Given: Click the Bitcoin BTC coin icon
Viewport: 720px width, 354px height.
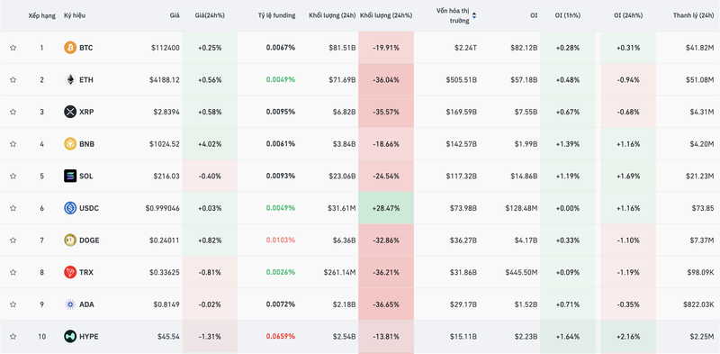Looking at the screenshot, I should (70, 48).
